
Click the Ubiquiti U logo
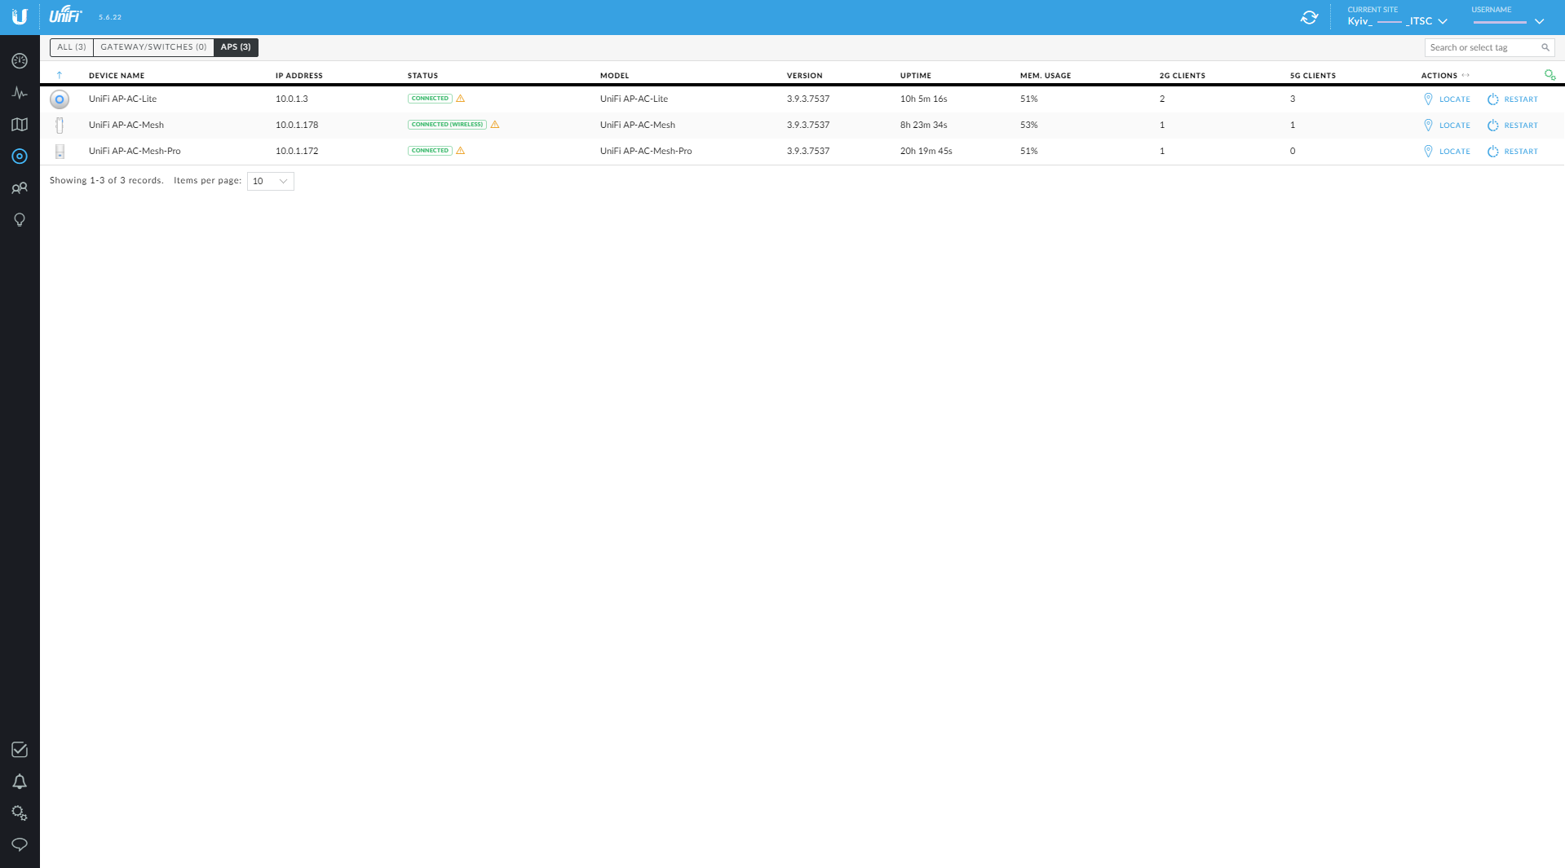(x=20, y=16)
